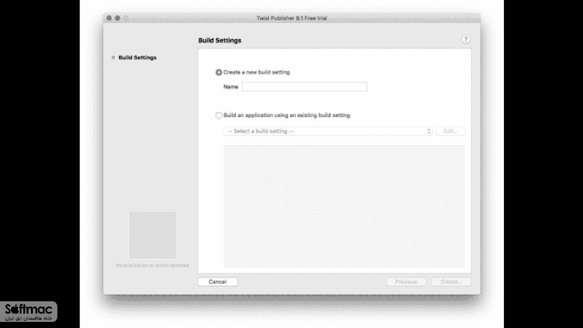Click the Cancel button
The width and height of the screenshot is (583, 328).
[x=218, y=282]
